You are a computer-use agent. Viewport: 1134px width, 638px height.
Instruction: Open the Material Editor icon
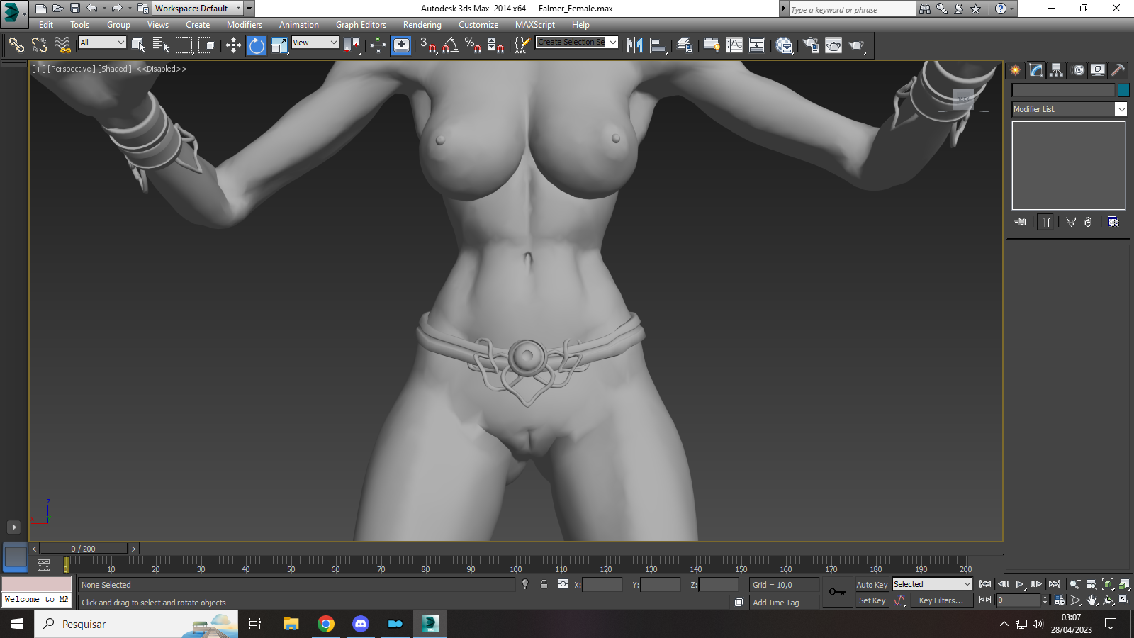click(x=785, y=45)
